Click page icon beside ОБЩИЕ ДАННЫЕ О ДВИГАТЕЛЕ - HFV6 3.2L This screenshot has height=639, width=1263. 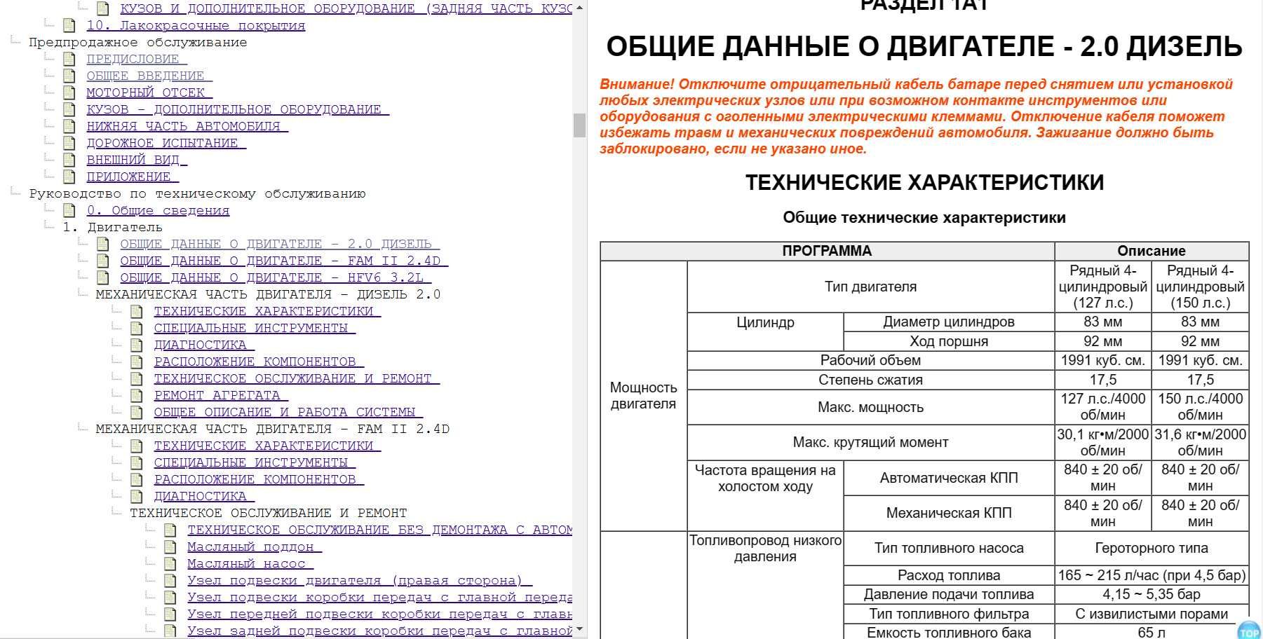pos(102,277)
